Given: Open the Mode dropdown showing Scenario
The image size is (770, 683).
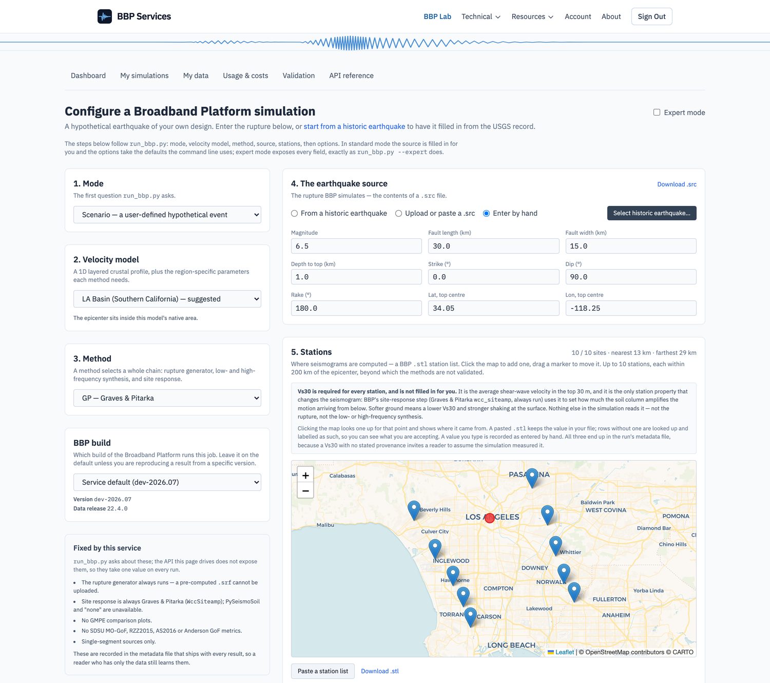Looking at the screenshot, I should tap(167, 215).
